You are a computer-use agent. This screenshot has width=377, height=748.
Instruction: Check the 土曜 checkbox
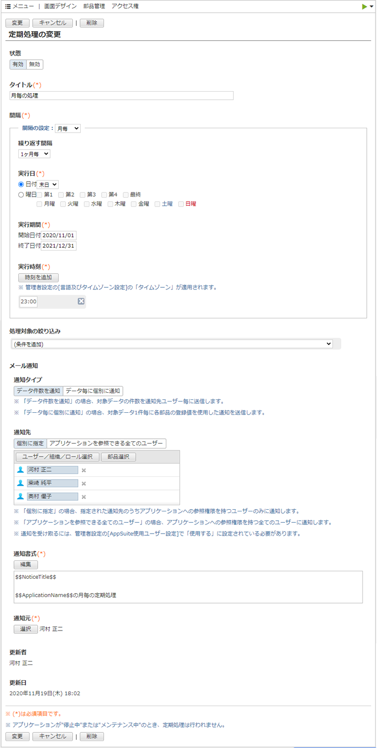(158, 204)
